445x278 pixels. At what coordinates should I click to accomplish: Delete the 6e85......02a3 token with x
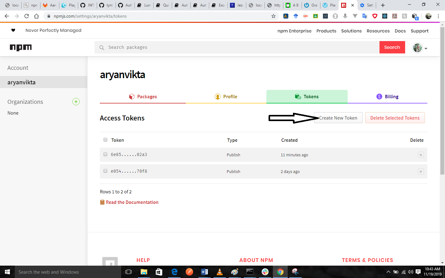(x=421, y=155)
